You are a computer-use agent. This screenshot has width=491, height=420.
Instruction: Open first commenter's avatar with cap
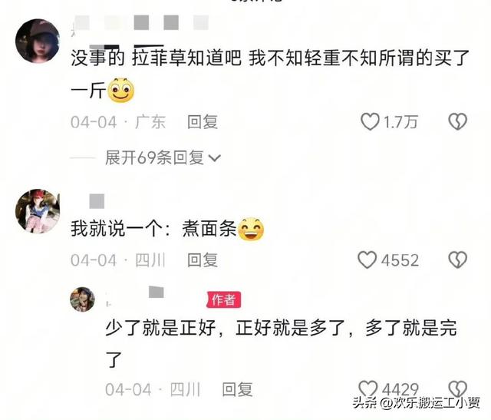(38, 41)
